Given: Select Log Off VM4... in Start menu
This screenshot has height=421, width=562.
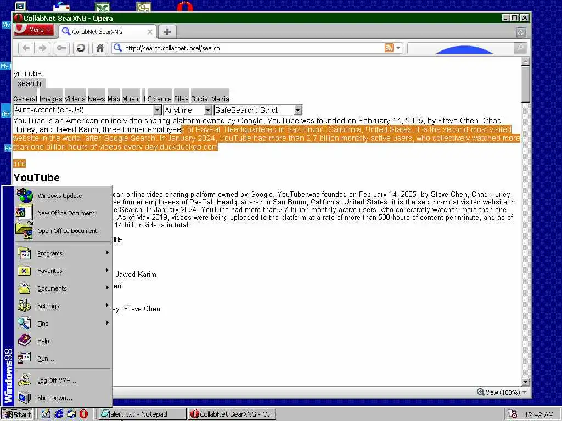Looking at the screenshot, I should pos(64,380).
